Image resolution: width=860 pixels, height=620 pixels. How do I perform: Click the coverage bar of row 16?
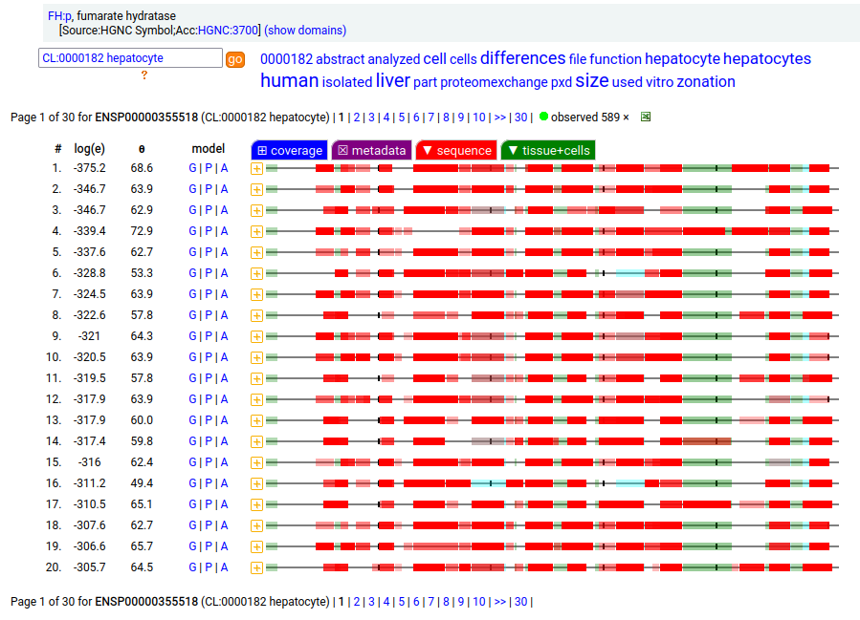(552, 483)
